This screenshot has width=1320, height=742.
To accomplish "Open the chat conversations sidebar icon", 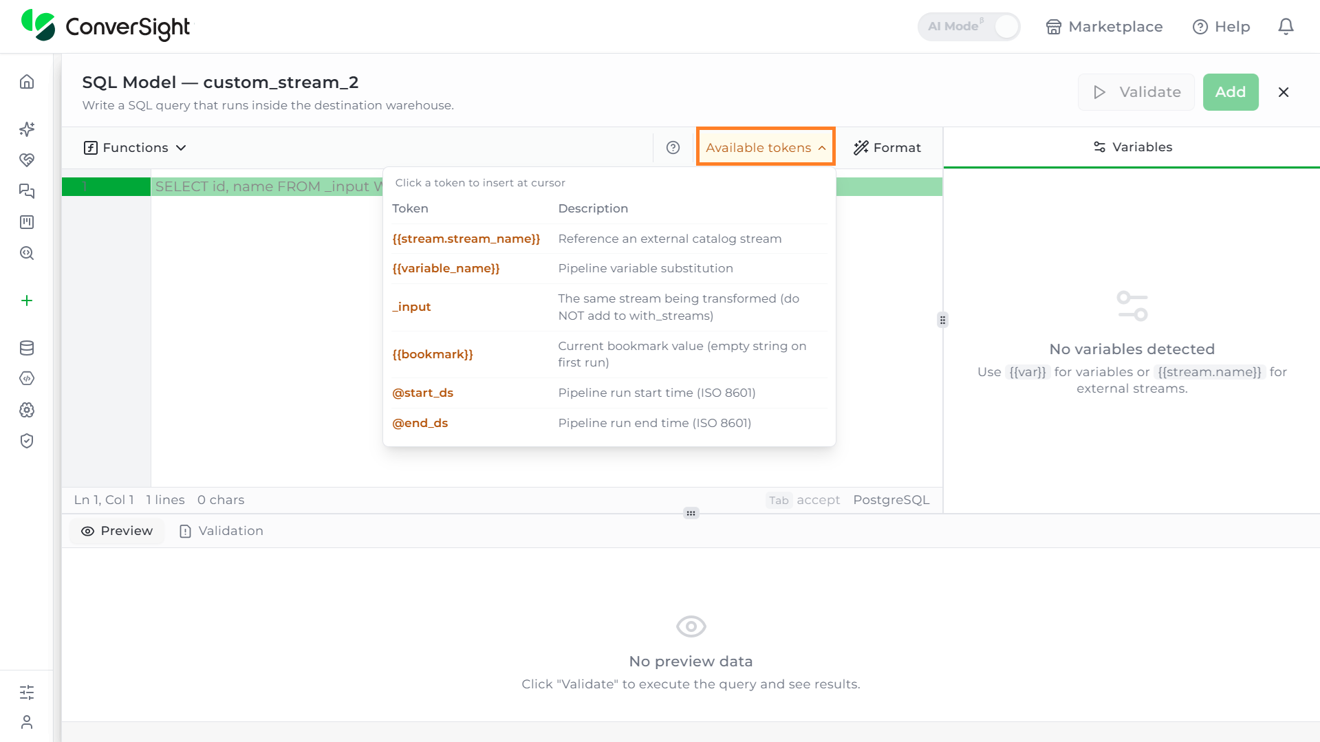I will point(27,191).
